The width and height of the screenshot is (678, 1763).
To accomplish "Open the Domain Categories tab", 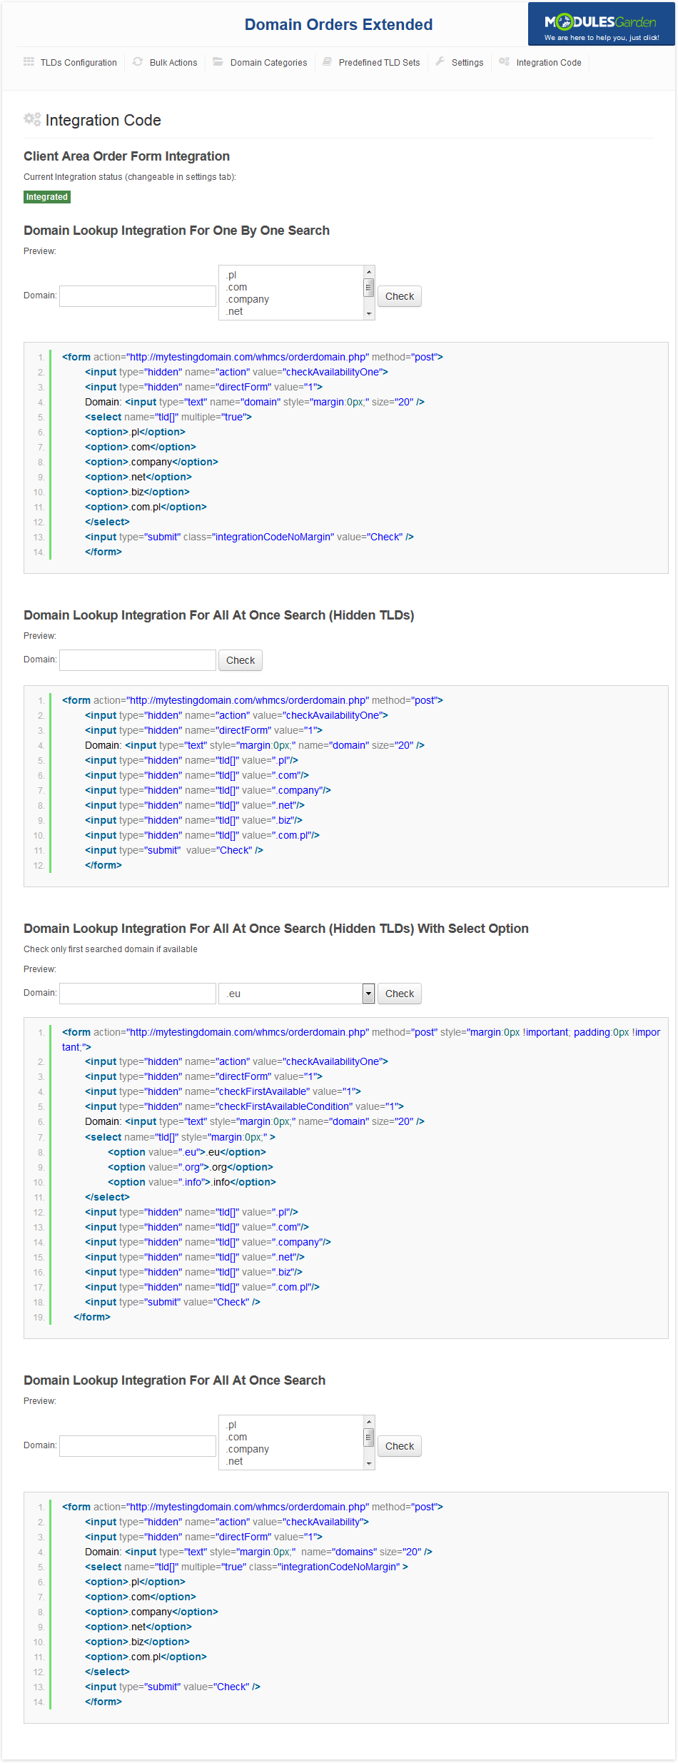I will [x=268, y=63].
